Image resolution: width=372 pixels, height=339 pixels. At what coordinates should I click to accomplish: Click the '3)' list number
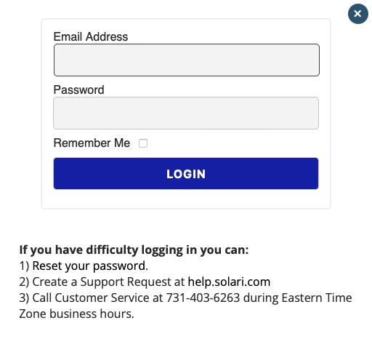(24, 298)
